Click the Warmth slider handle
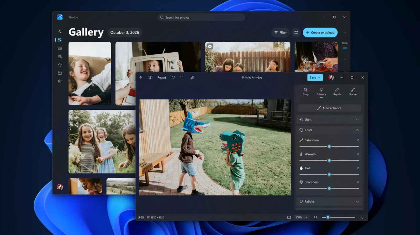This screenshot has height=235, width=420. pos(329,160)
